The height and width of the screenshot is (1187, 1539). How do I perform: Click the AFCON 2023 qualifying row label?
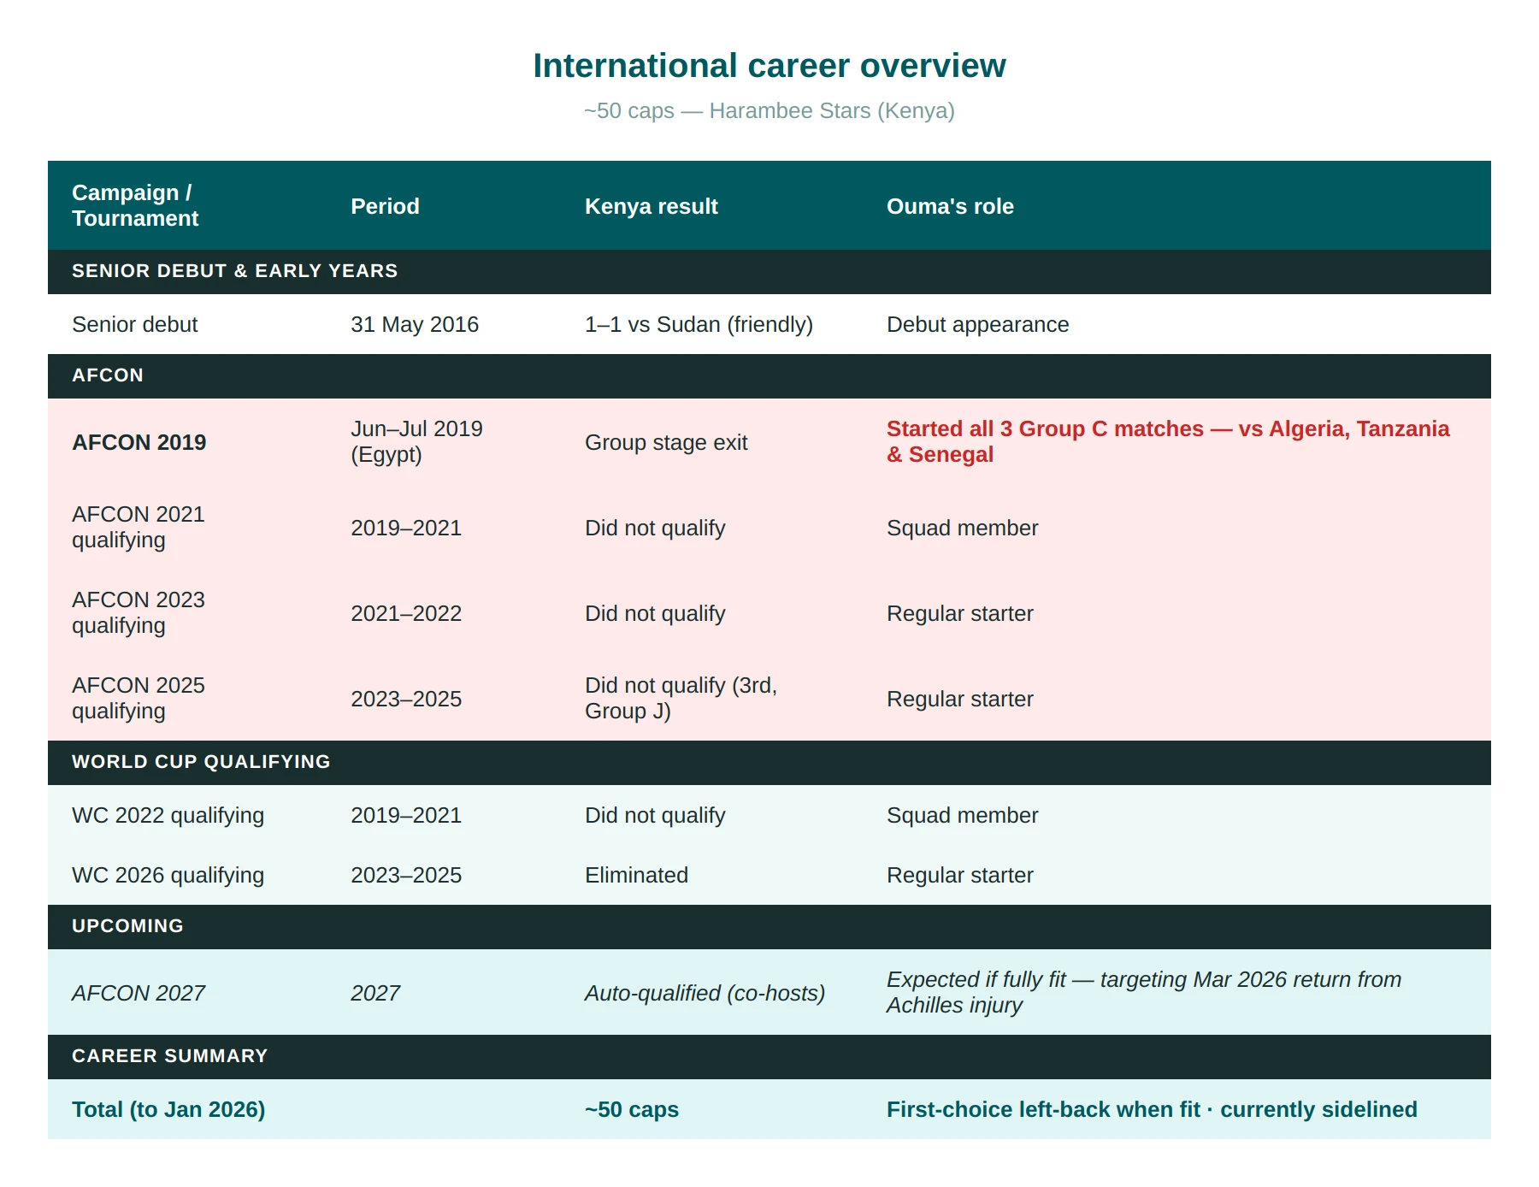click(139, 612)
